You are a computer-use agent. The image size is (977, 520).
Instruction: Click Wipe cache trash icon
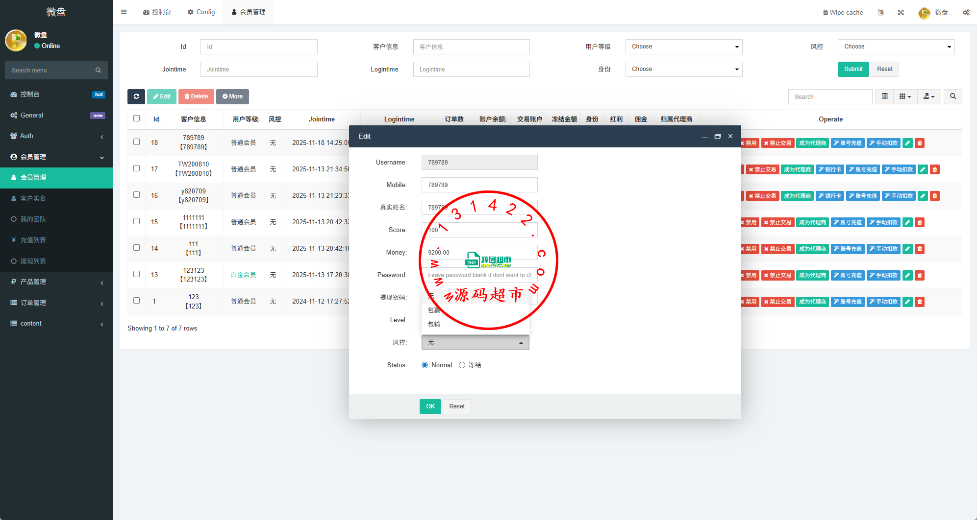pos(825,12)
